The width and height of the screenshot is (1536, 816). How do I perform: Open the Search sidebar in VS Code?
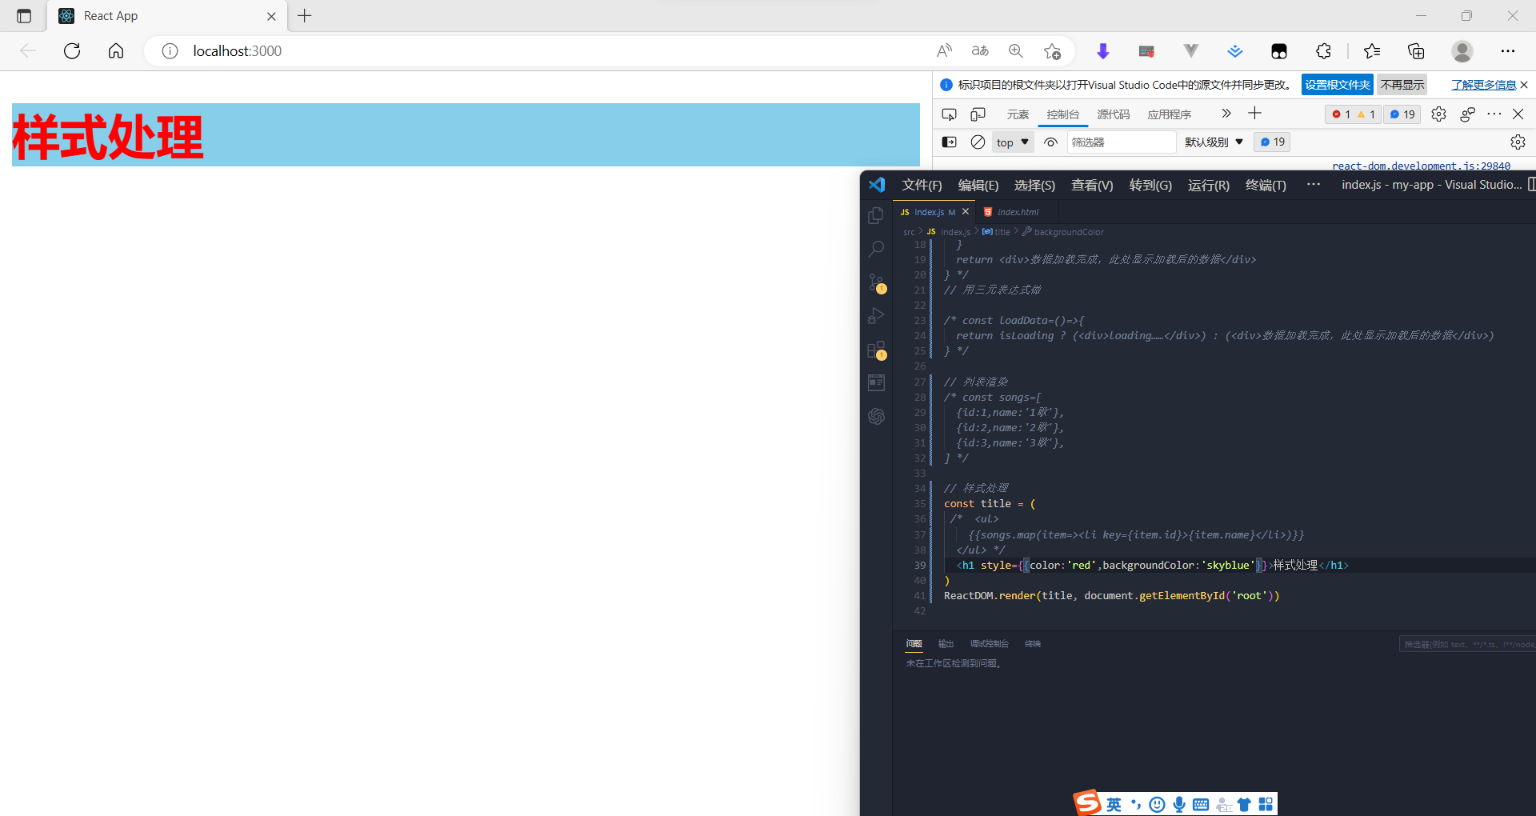click(x=877, y=248)
